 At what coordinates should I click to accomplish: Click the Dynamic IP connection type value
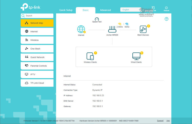[97, 90]
